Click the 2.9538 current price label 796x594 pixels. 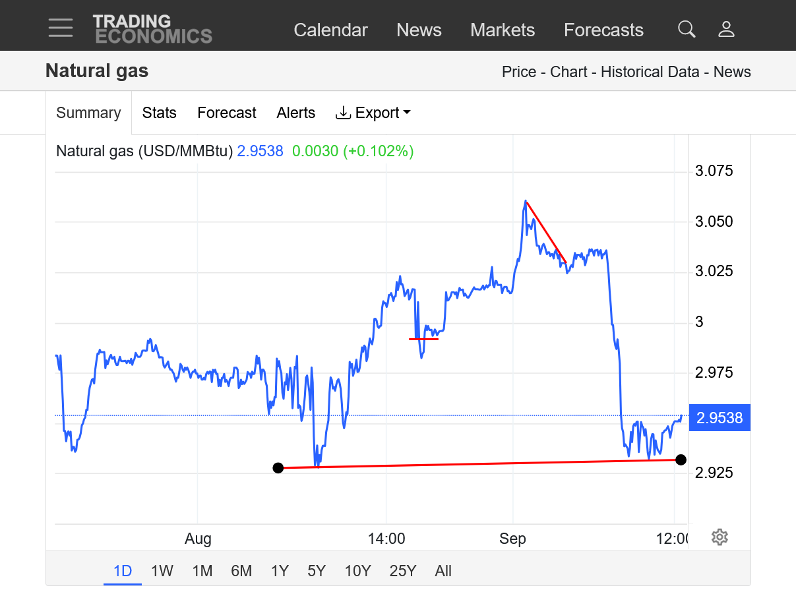(719, 418)
